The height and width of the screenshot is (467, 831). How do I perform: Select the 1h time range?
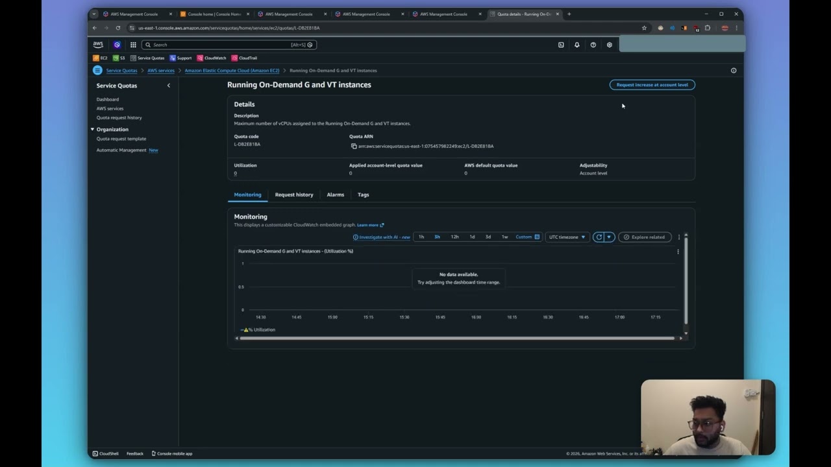[421, 237]
